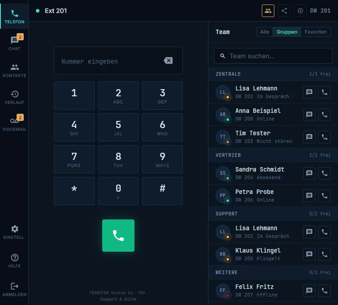Collapse the Zentrale group header
The width and height of the screenshot is (338, 305).
coord(273,74)
